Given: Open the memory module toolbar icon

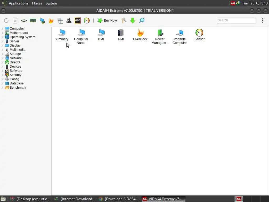Looking at the screenshot, I should pos(33,21).
